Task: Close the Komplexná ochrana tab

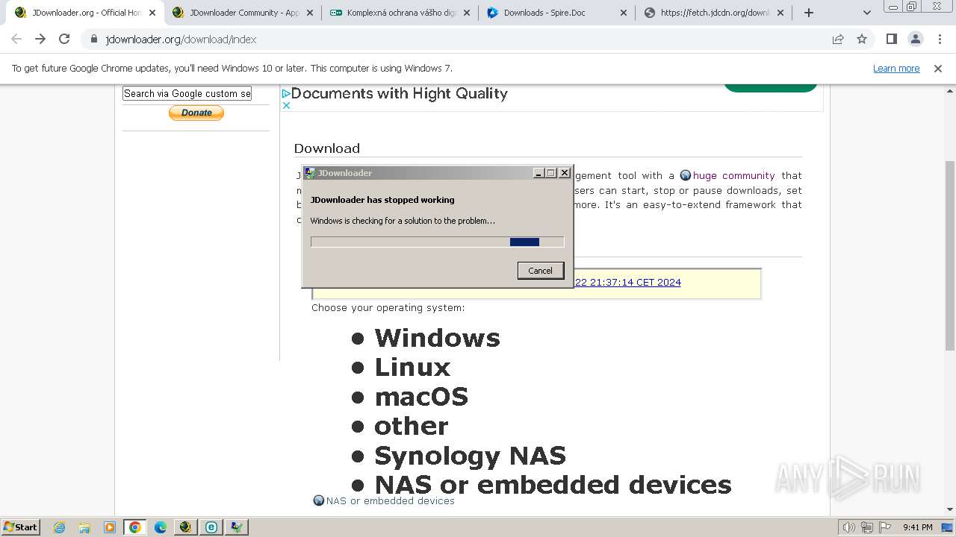Action: (467, 13)
